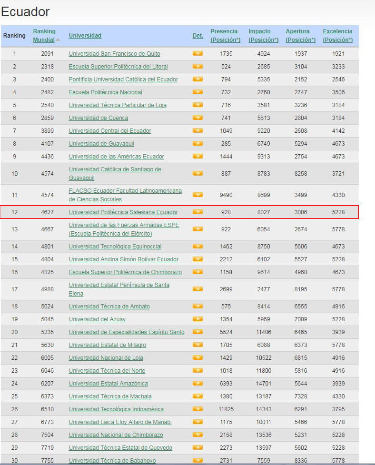Click details arrow for Universidad Andina Simón Bolívar Ecuador
Screen dimensions: 375x465
coord(197,259)
